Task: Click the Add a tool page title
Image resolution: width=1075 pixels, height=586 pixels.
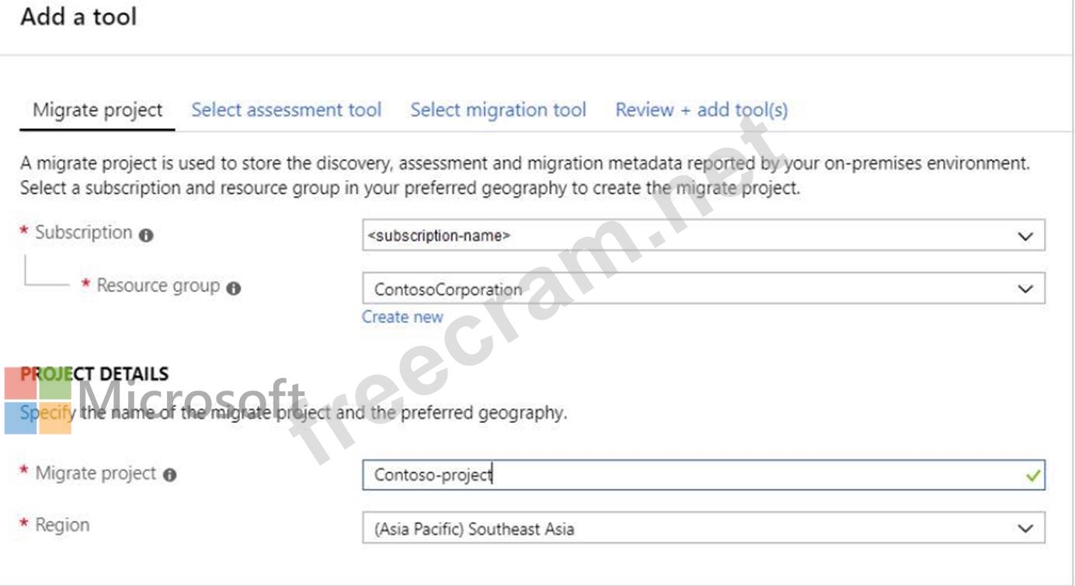Action: (78, 16)
